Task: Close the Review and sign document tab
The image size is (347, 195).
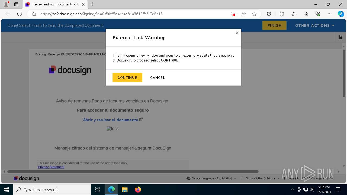Action: point(83,4)
